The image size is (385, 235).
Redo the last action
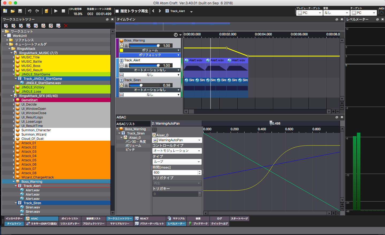(37, 11)
